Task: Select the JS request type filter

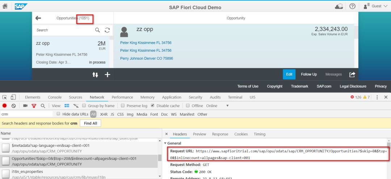Action: pyautogui.click(x=113, y=114)
